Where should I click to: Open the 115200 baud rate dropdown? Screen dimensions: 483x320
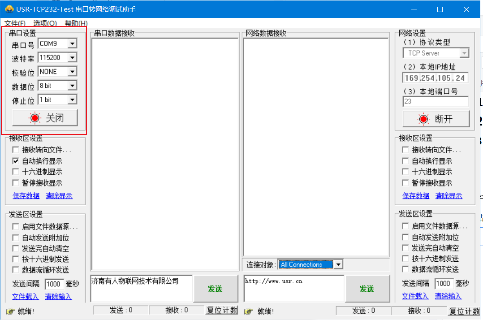pyautogui.click(x=72, y=57)
